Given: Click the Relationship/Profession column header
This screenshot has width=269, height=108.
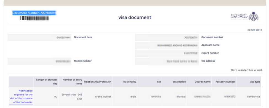Looking at the screenshot, I should [98, 82].
